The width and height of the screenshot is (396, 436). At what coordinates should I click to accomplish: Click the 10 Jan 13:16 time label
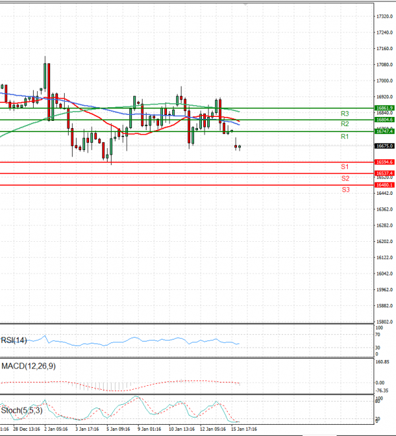181,429
